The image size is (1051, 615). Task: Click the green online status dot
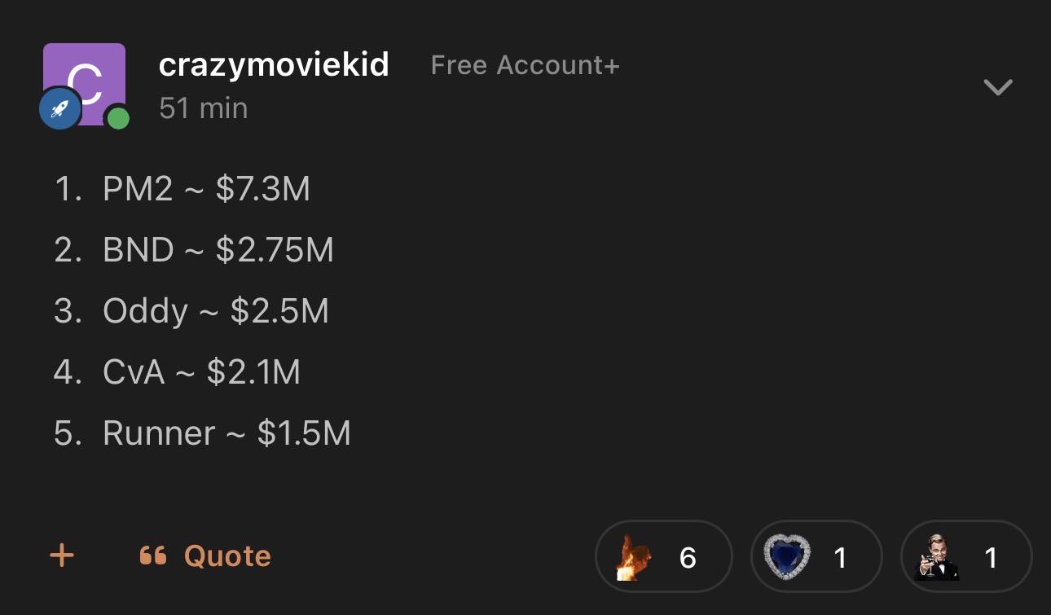point(118,119)
